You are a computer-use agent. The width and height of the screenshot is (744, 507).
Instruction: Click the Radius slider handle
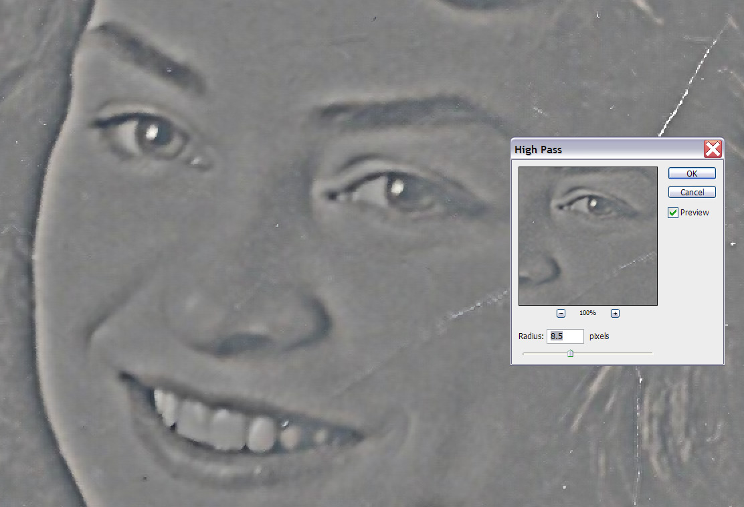[x=570, y=353]
